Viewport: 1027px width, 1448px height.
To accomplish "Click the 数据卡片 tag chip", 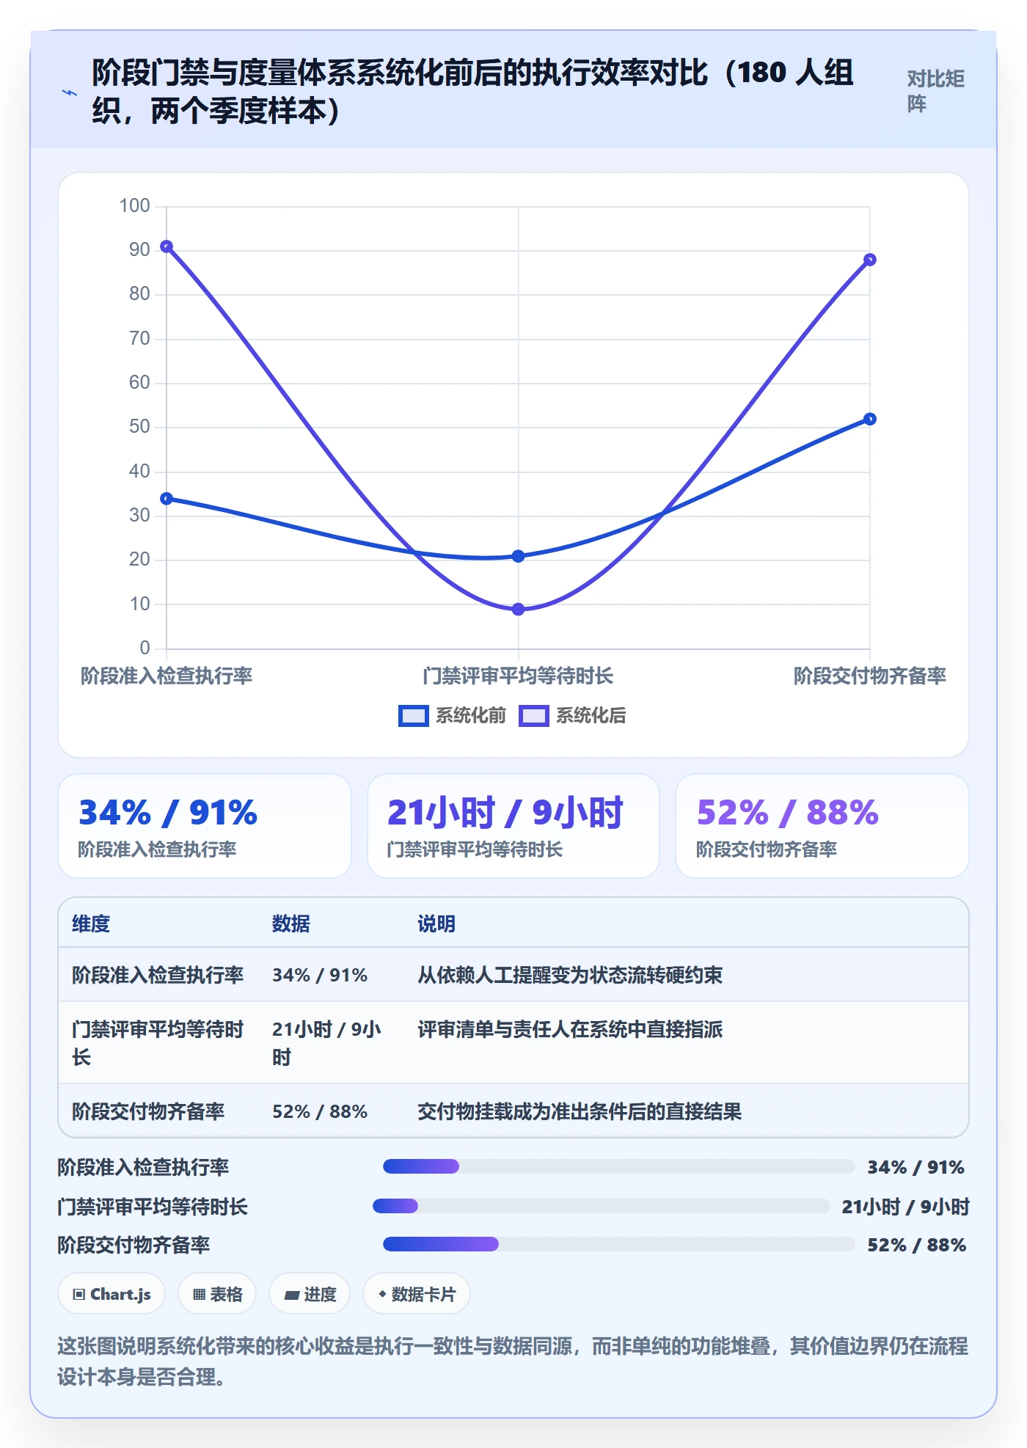I will [x=417, y=1294].
